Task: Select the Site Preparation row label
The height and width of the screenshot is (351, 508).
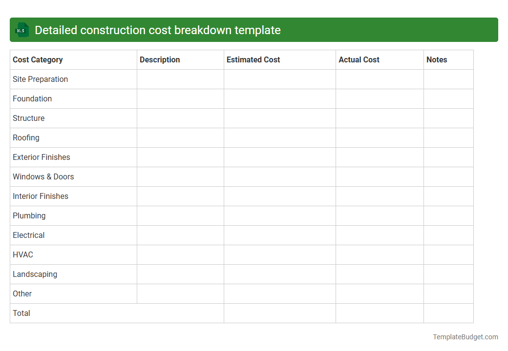Action: [40, 79]
